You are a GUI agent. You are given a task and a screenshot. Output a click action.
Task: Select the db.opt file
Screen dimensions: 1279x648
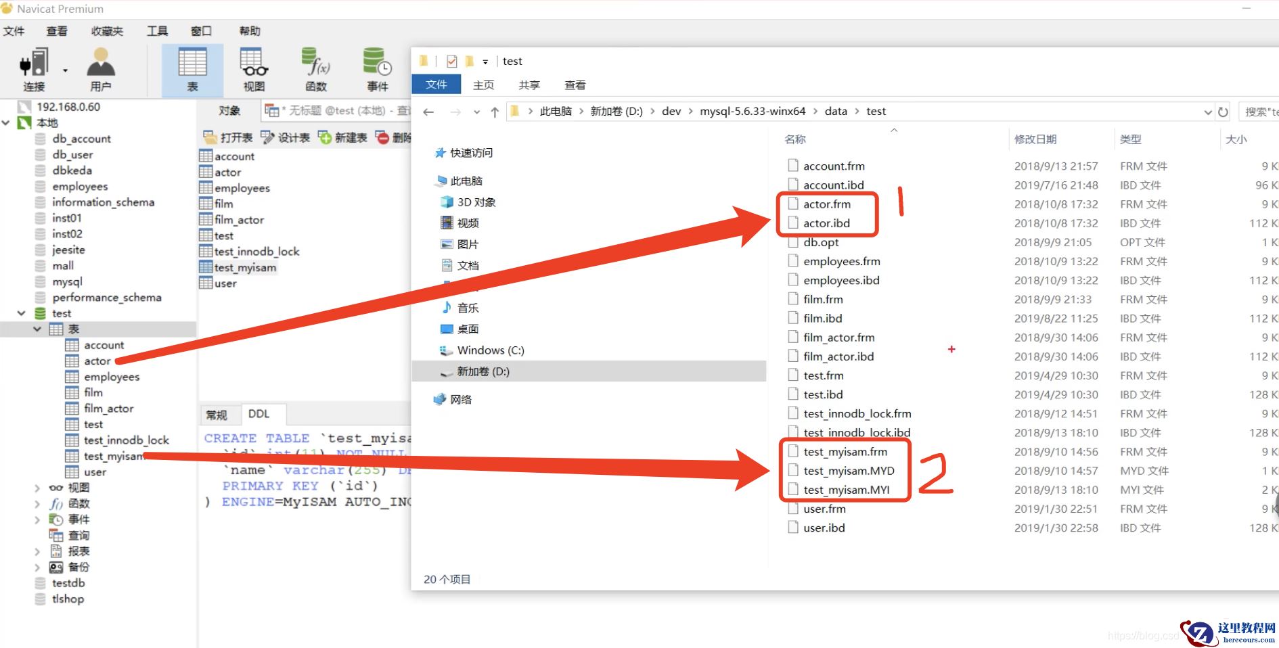tap(813, 242)
